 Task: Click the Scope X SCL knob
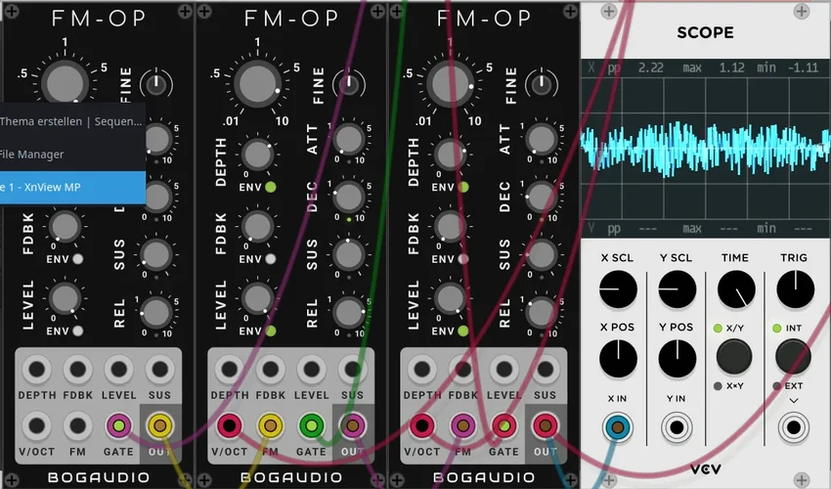618,289
